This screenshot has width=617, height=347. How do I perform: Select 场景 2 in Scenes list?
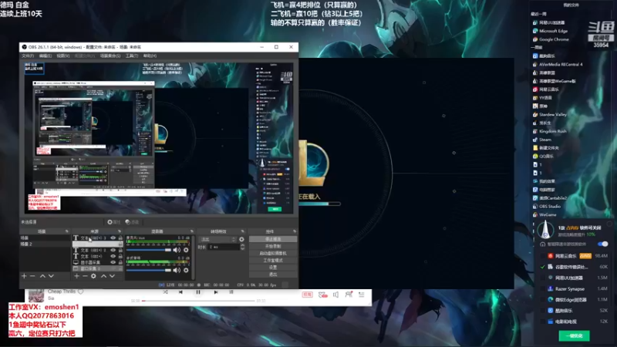tap(45, 244)
